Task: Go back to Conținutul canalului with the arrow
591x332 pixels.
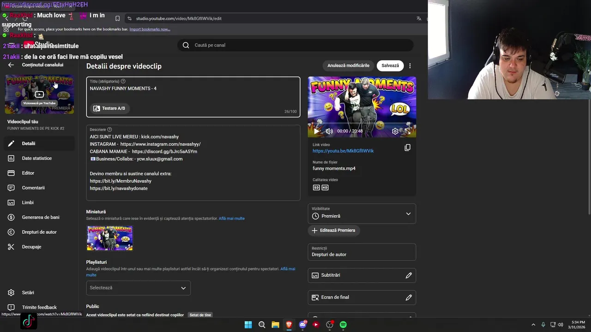Action: [11, 65]
